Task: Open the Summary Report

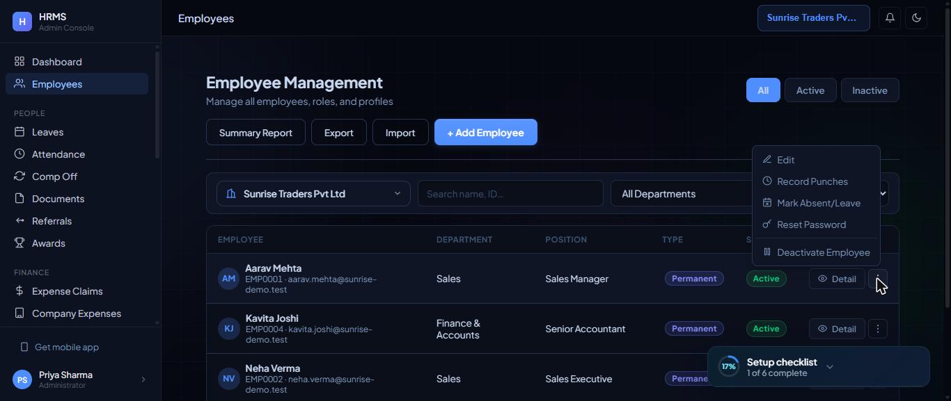Action: click(x=256, y=133)
